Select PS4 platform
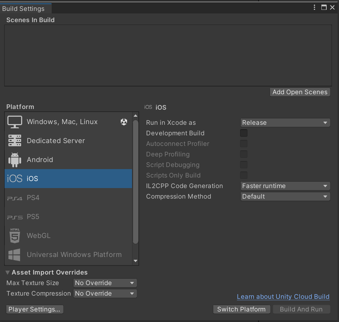The image size is (339, 322). pyautogui.click(x=68, y=198)
